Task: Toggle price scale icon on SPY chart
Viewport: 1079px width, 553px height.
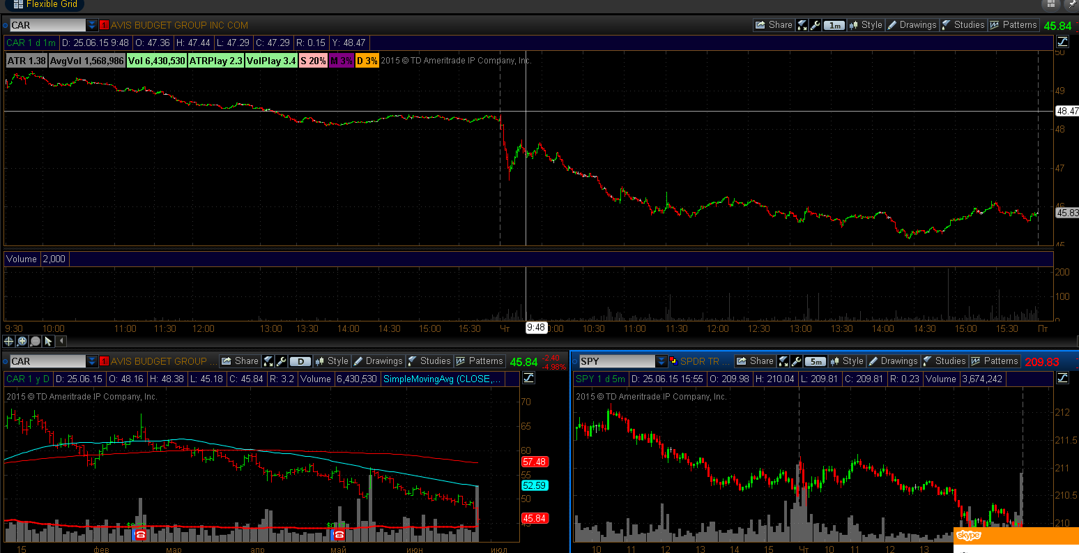Action: 1063,378
